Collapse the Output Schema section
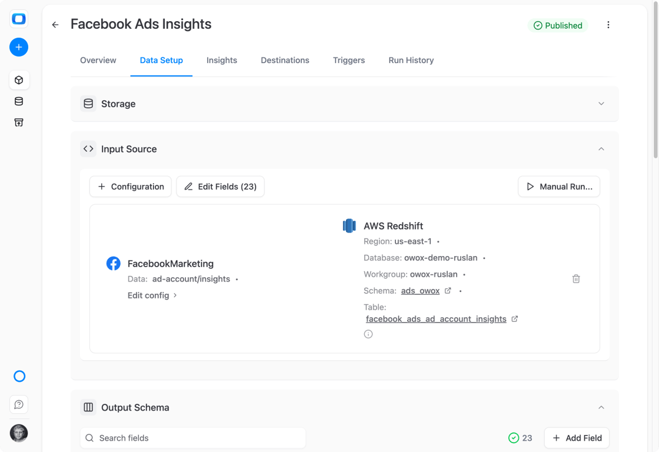 coord(601,407)
